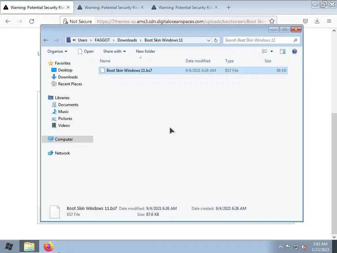337x253 pixels.
Task: Switch to the first Firefox warning tab
Action: click(37, 8)
